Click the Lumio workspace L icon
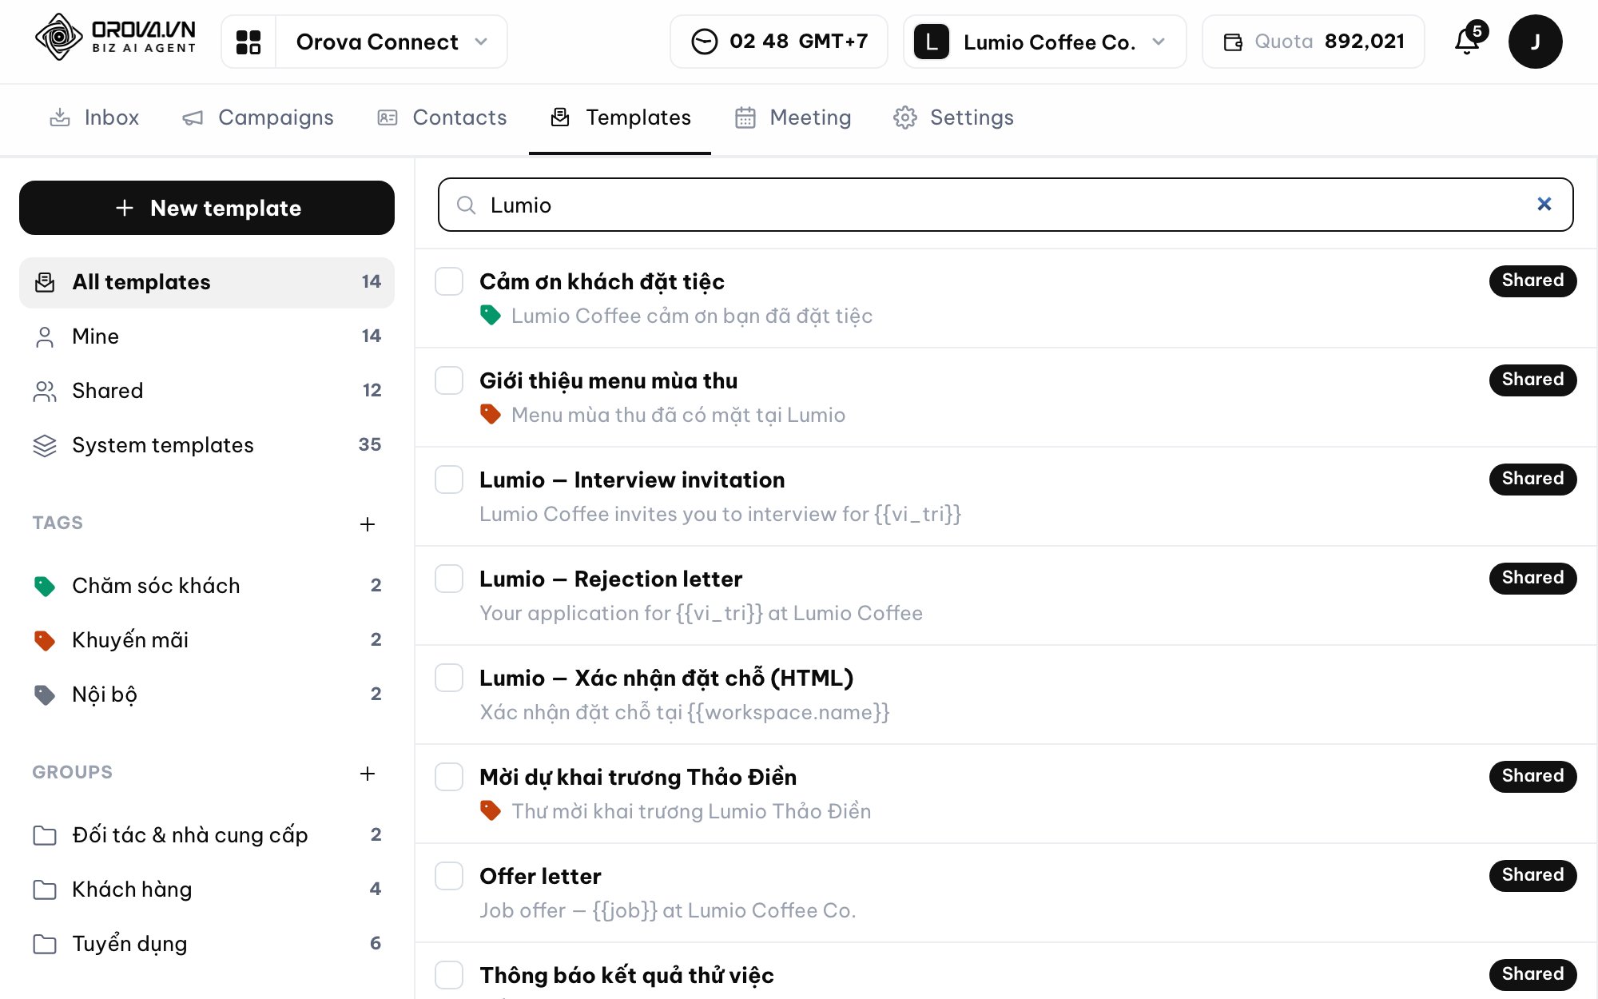The image size is (1598, 999). point(932,42)
